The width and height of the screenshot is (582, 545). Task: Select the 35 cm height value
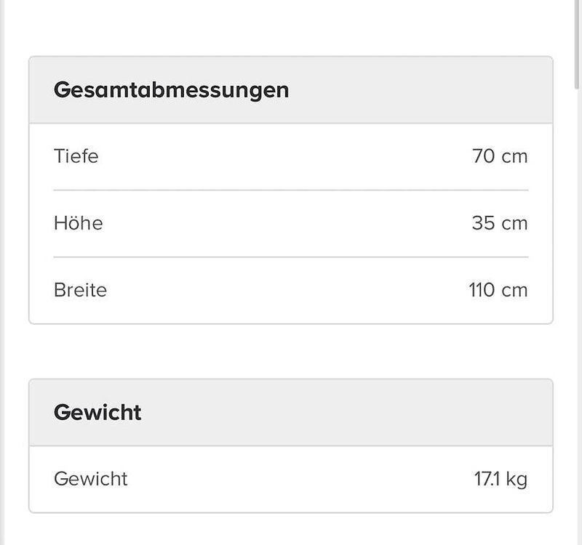(x=500, y=223)
